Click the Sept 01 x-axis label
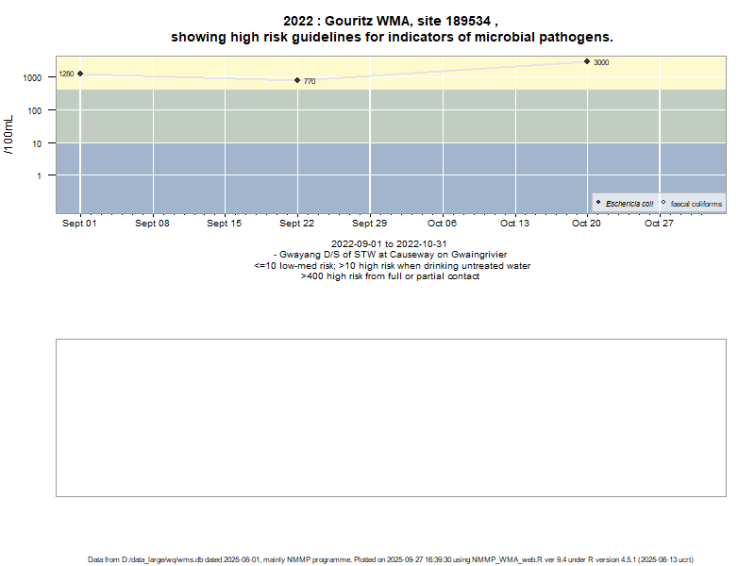Viewport: 755px width, 566px height. [80, 224]
